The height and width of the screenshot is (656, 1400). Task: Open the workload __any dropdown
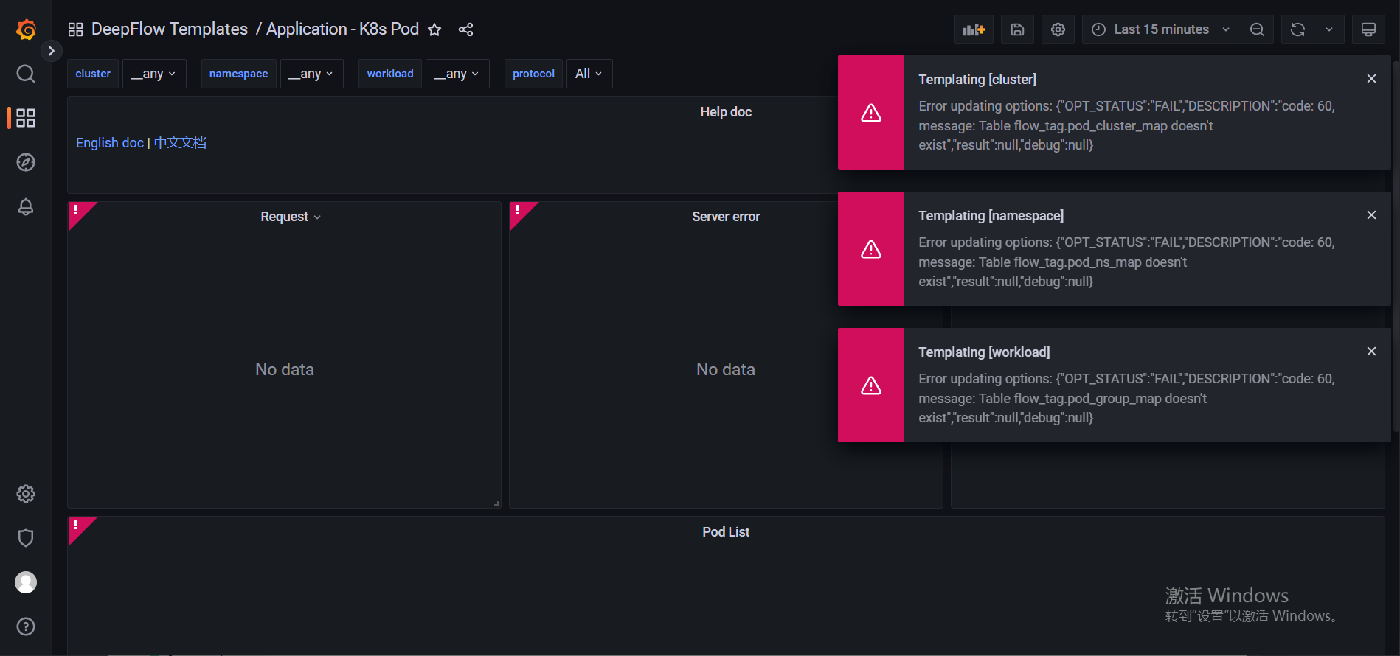[457, 74]
